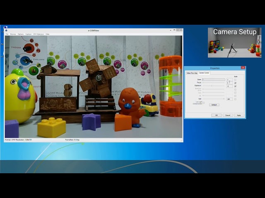The image size is (265, 198).
Task: Click the Focus value field
Action: pos(229,83)
